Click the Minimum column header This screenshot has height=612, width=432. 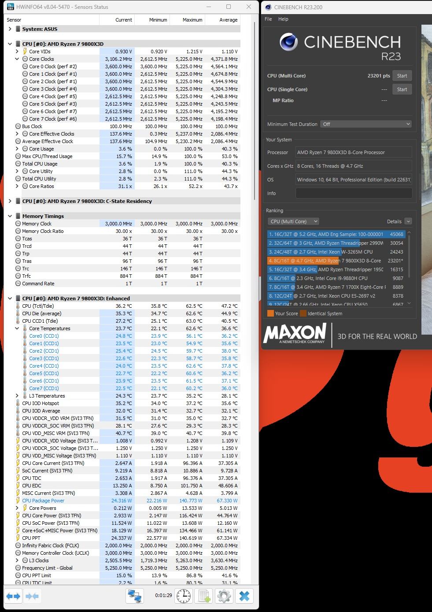[152, 20]
